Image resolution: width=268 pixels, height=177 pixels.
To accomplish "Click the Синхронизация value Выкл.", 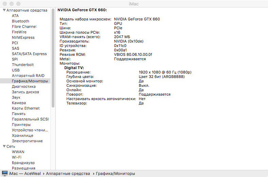I will point(144,85).
